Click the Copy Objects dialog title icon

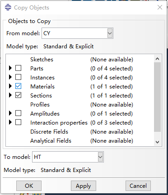(x=8, y=7)
